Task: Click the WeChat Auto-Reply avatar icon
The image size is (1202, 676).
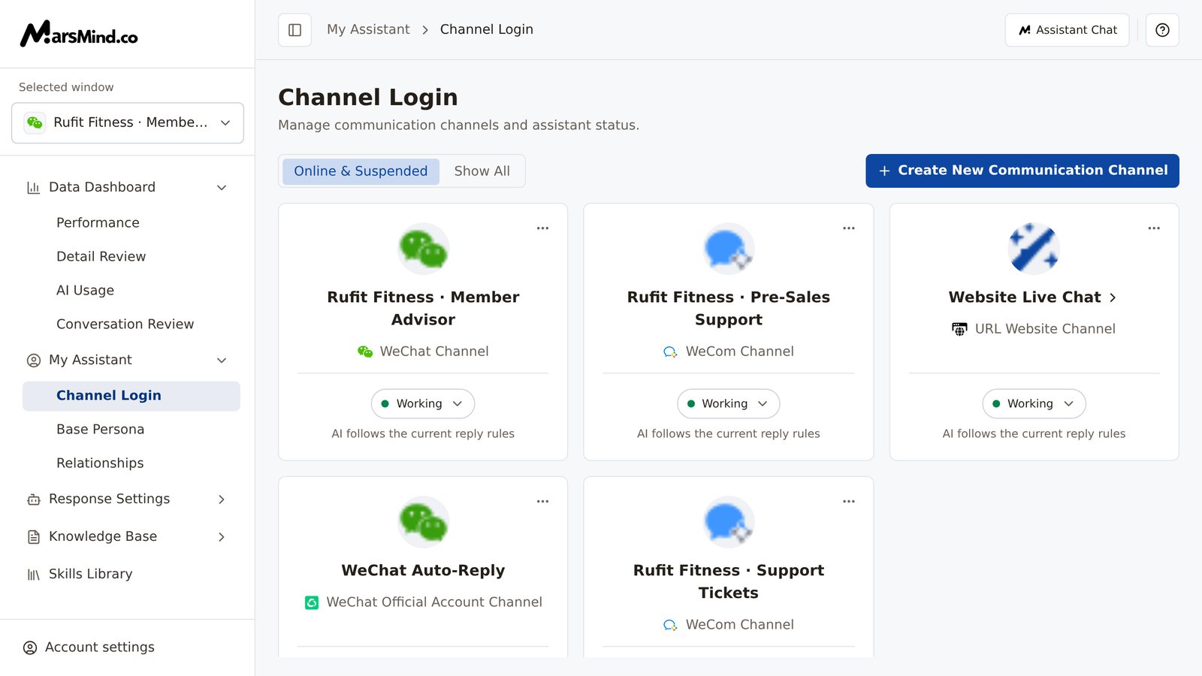Action: coord(423,522)
